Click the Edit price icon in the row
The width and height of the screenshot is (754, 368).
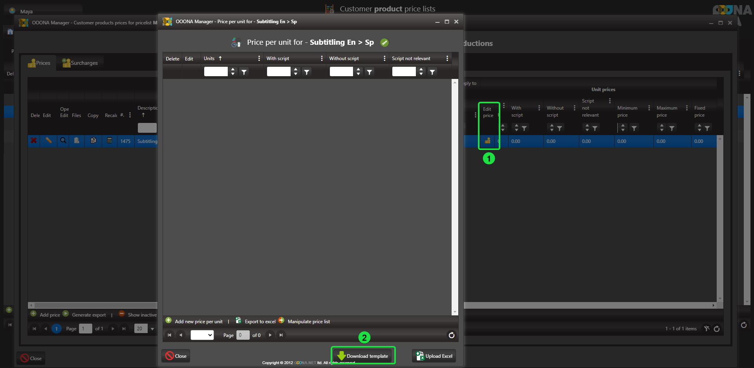click(487, 141)
